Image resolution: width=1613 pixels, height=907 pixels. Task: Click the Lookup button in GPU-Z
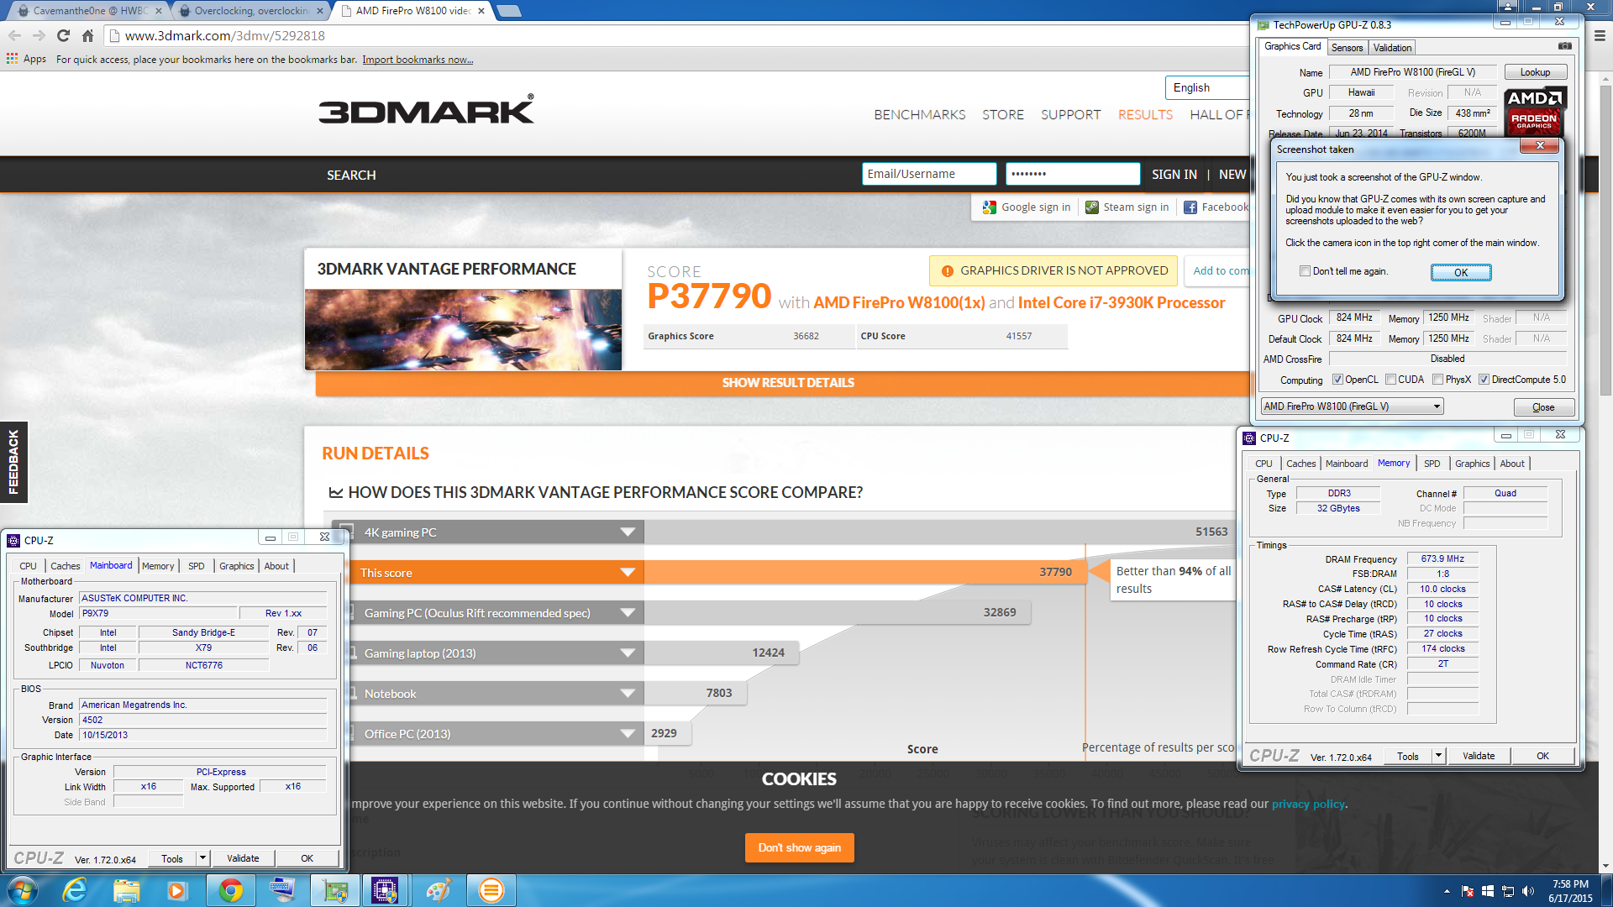click(1535, 72)
